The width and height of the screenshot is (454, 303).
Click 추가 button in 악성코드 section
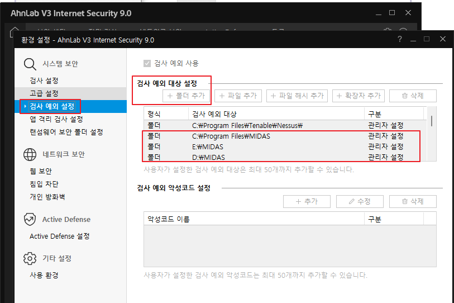point(307,201)
